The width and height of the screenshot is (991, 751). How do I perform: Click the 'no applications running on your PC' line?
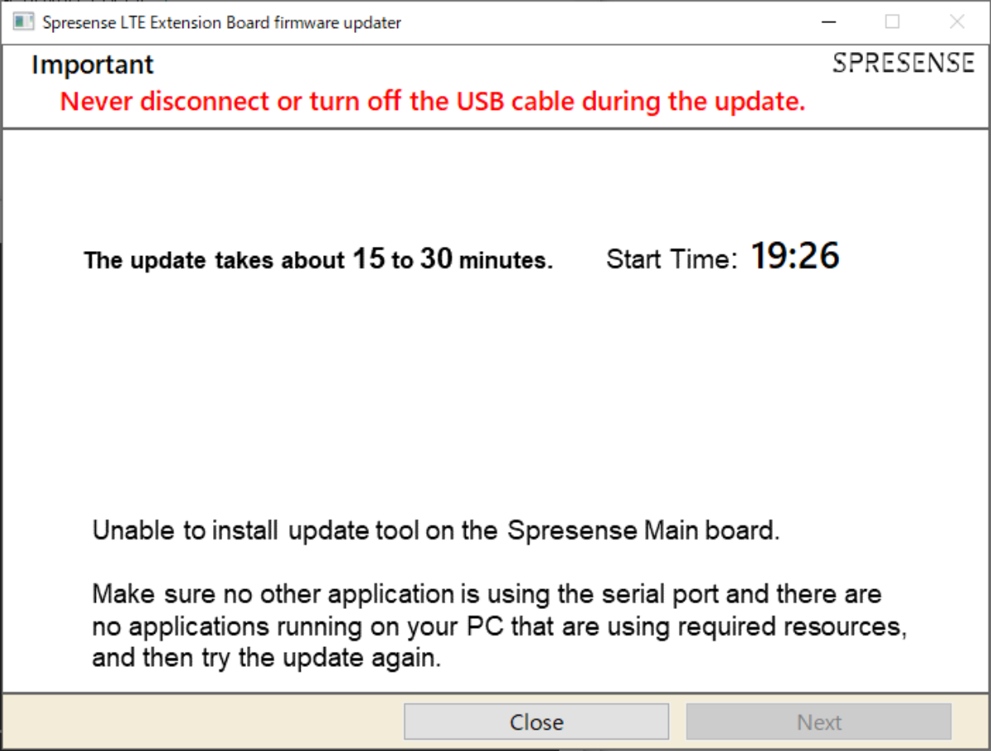tap(499, 626)
